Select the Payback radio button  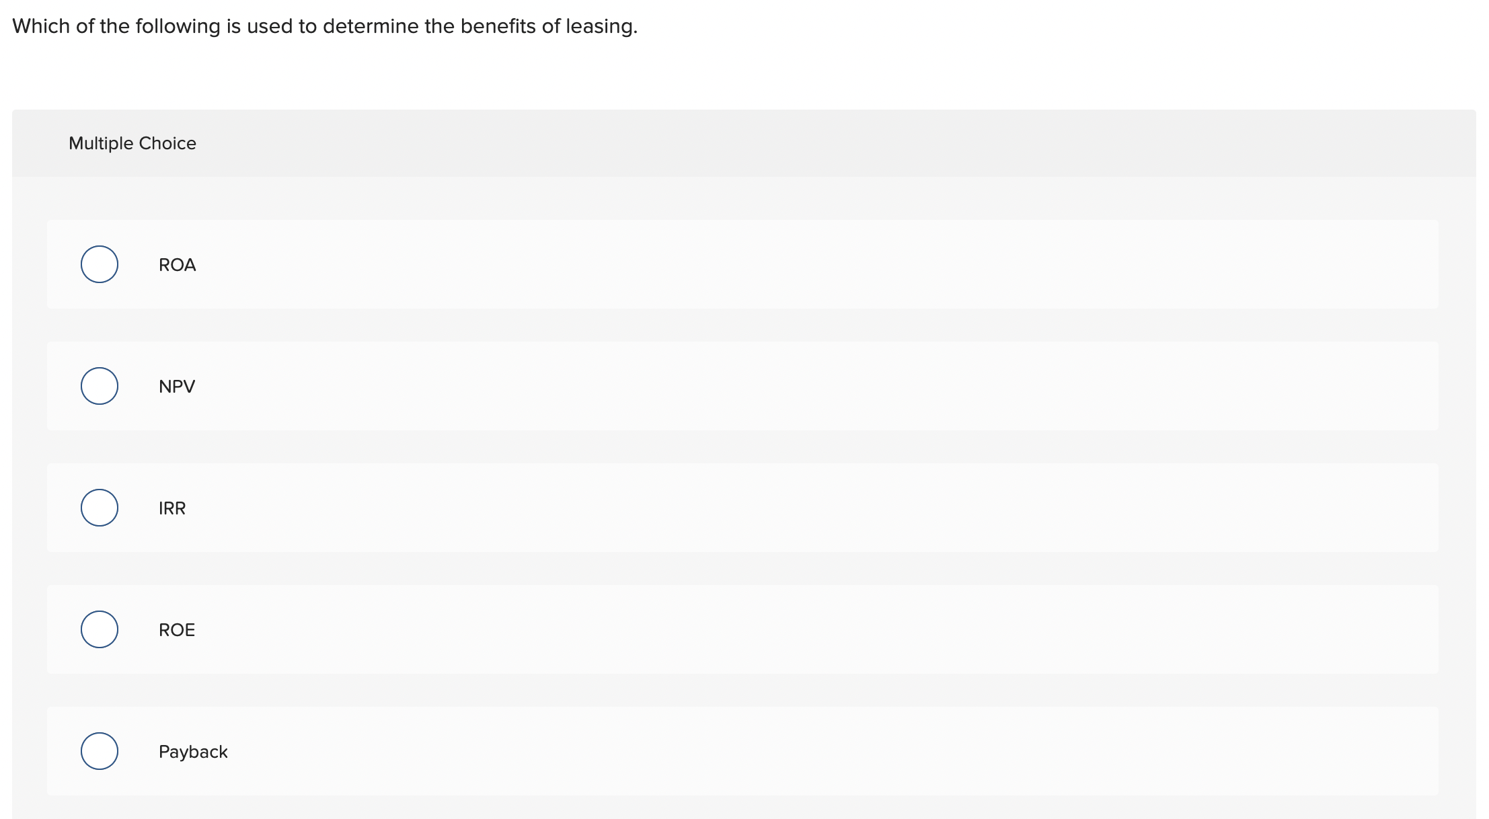coord(99,751)
